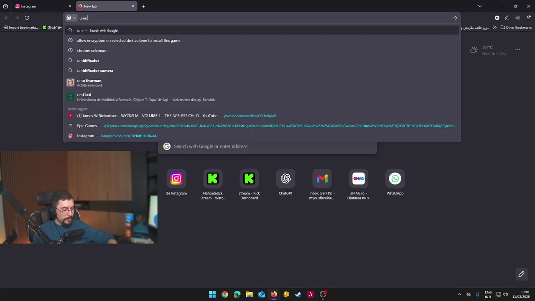Click the taskbar microphone indicator
The height and width of the screenshot is (301, 535).
pos(478,294)
